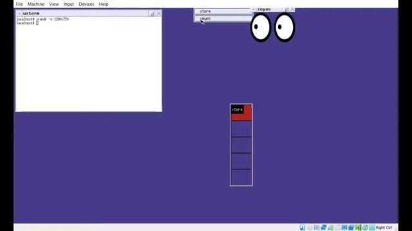Click the right eye of xeyes
Screen dimensions: 412x231
[x=285, y=27]
